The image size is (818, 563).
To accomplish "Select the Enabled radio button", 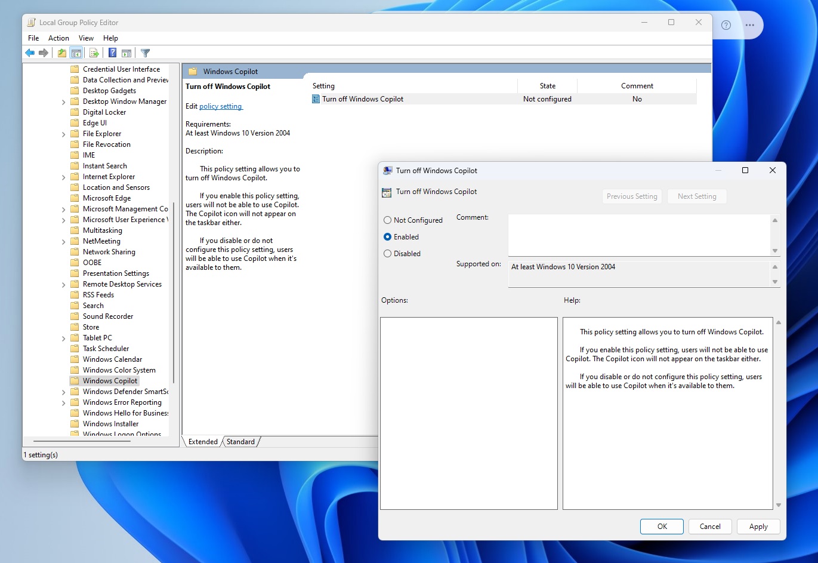I will (x=388, y=236).
